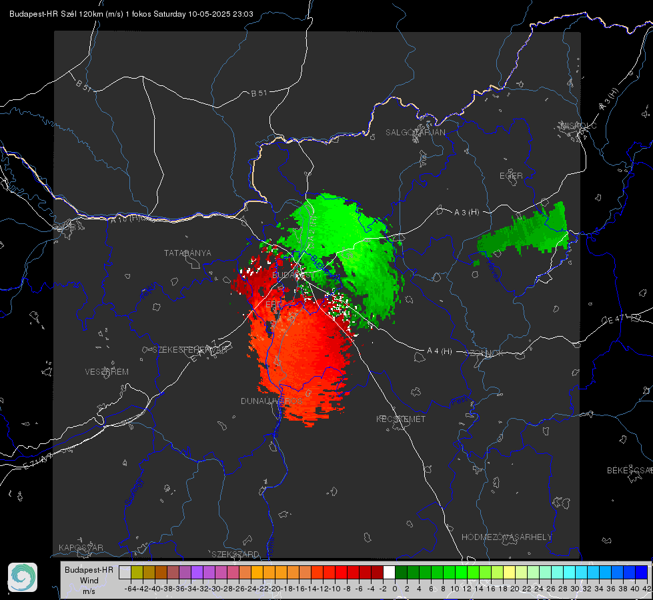Screen dimensions: 653x600
Task: Click the legend value label -64
Action: coord(131,589)
